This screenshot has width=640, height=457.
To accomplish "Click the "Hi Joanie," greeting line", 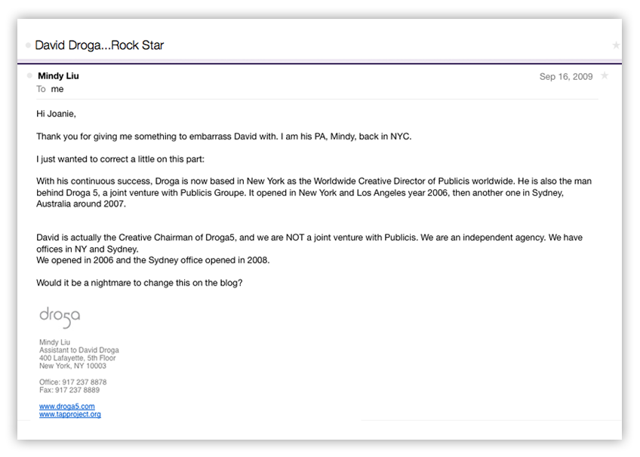I will point(57,114).
